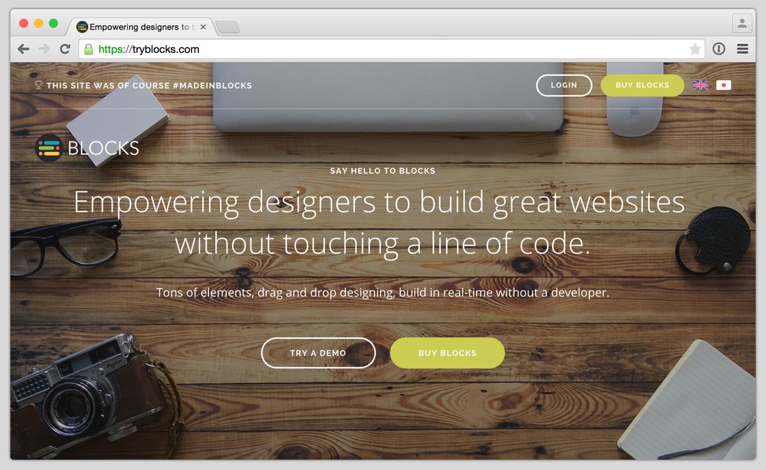Reload the page with the refresh icon
766x470 pixels.
64,49
